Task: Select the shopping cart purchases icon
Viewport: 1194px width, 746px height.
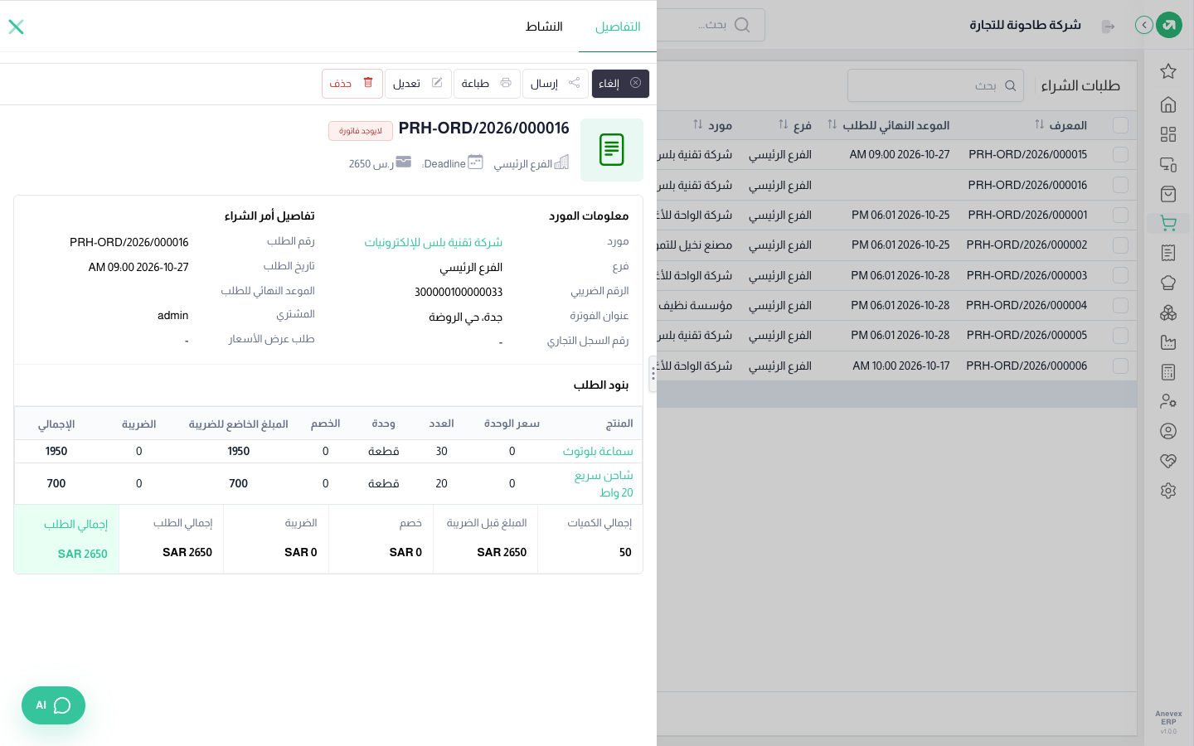Action: point(1168,223)
